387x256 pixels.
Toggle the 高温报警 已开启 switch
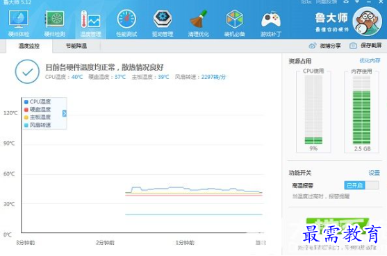point(361,185)
